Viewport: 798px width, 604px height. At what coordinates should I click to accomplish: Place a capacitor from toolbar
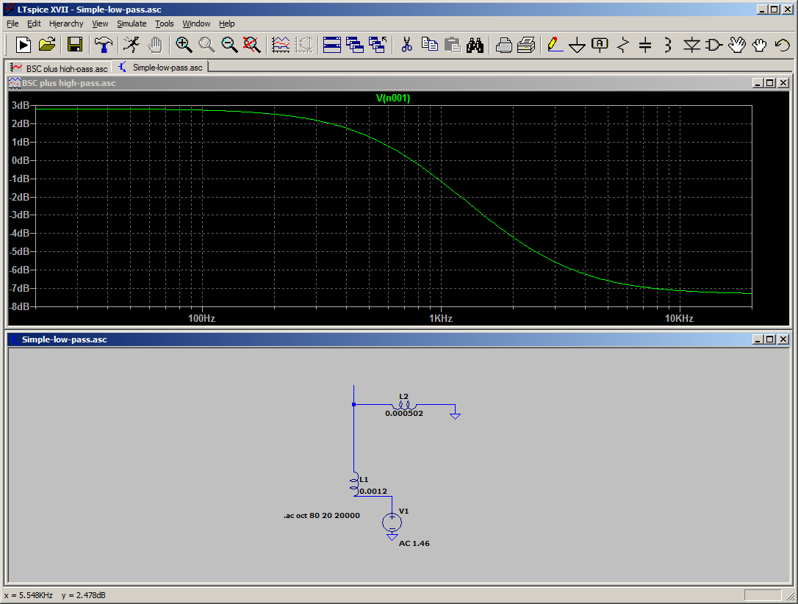(645, 46)
